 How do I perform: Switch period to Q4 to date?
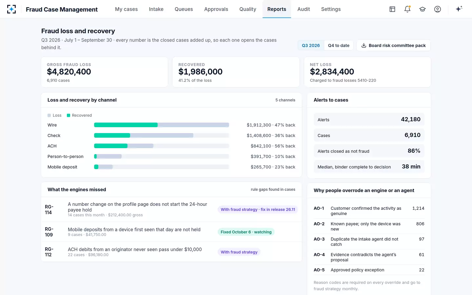339,45
